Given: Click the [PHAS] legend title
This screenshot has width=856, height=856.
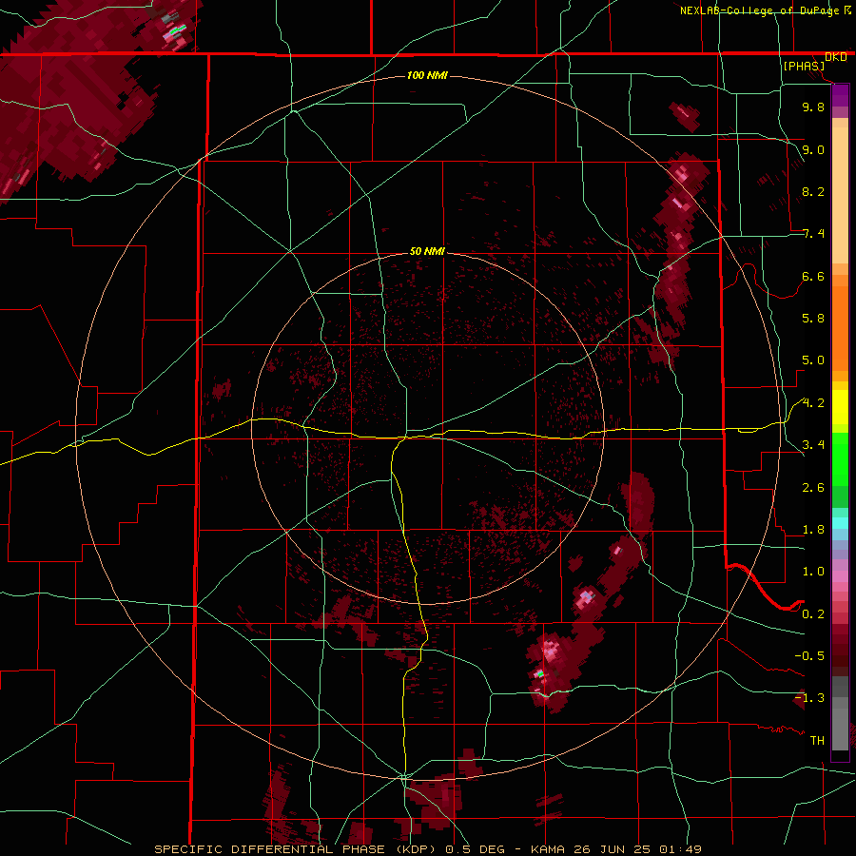Looking at the screenshot, I should (x=804, y=67).
